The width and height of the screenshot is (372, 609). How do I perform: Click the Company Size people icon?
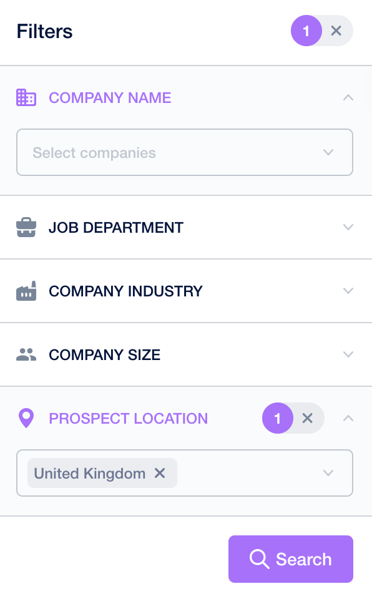point(26,354)
